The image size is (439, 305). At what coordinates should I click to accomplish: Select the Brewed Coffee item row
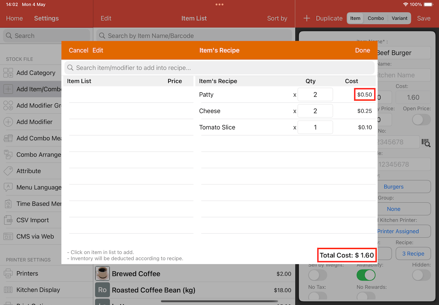tap(194, 274)
